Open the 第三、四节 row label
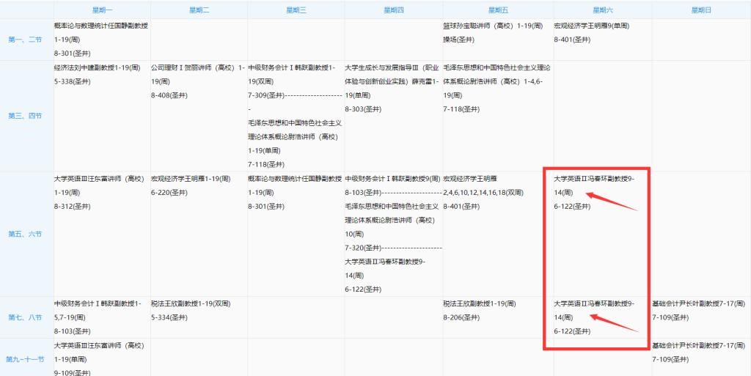751x376 pixels. 26,116
